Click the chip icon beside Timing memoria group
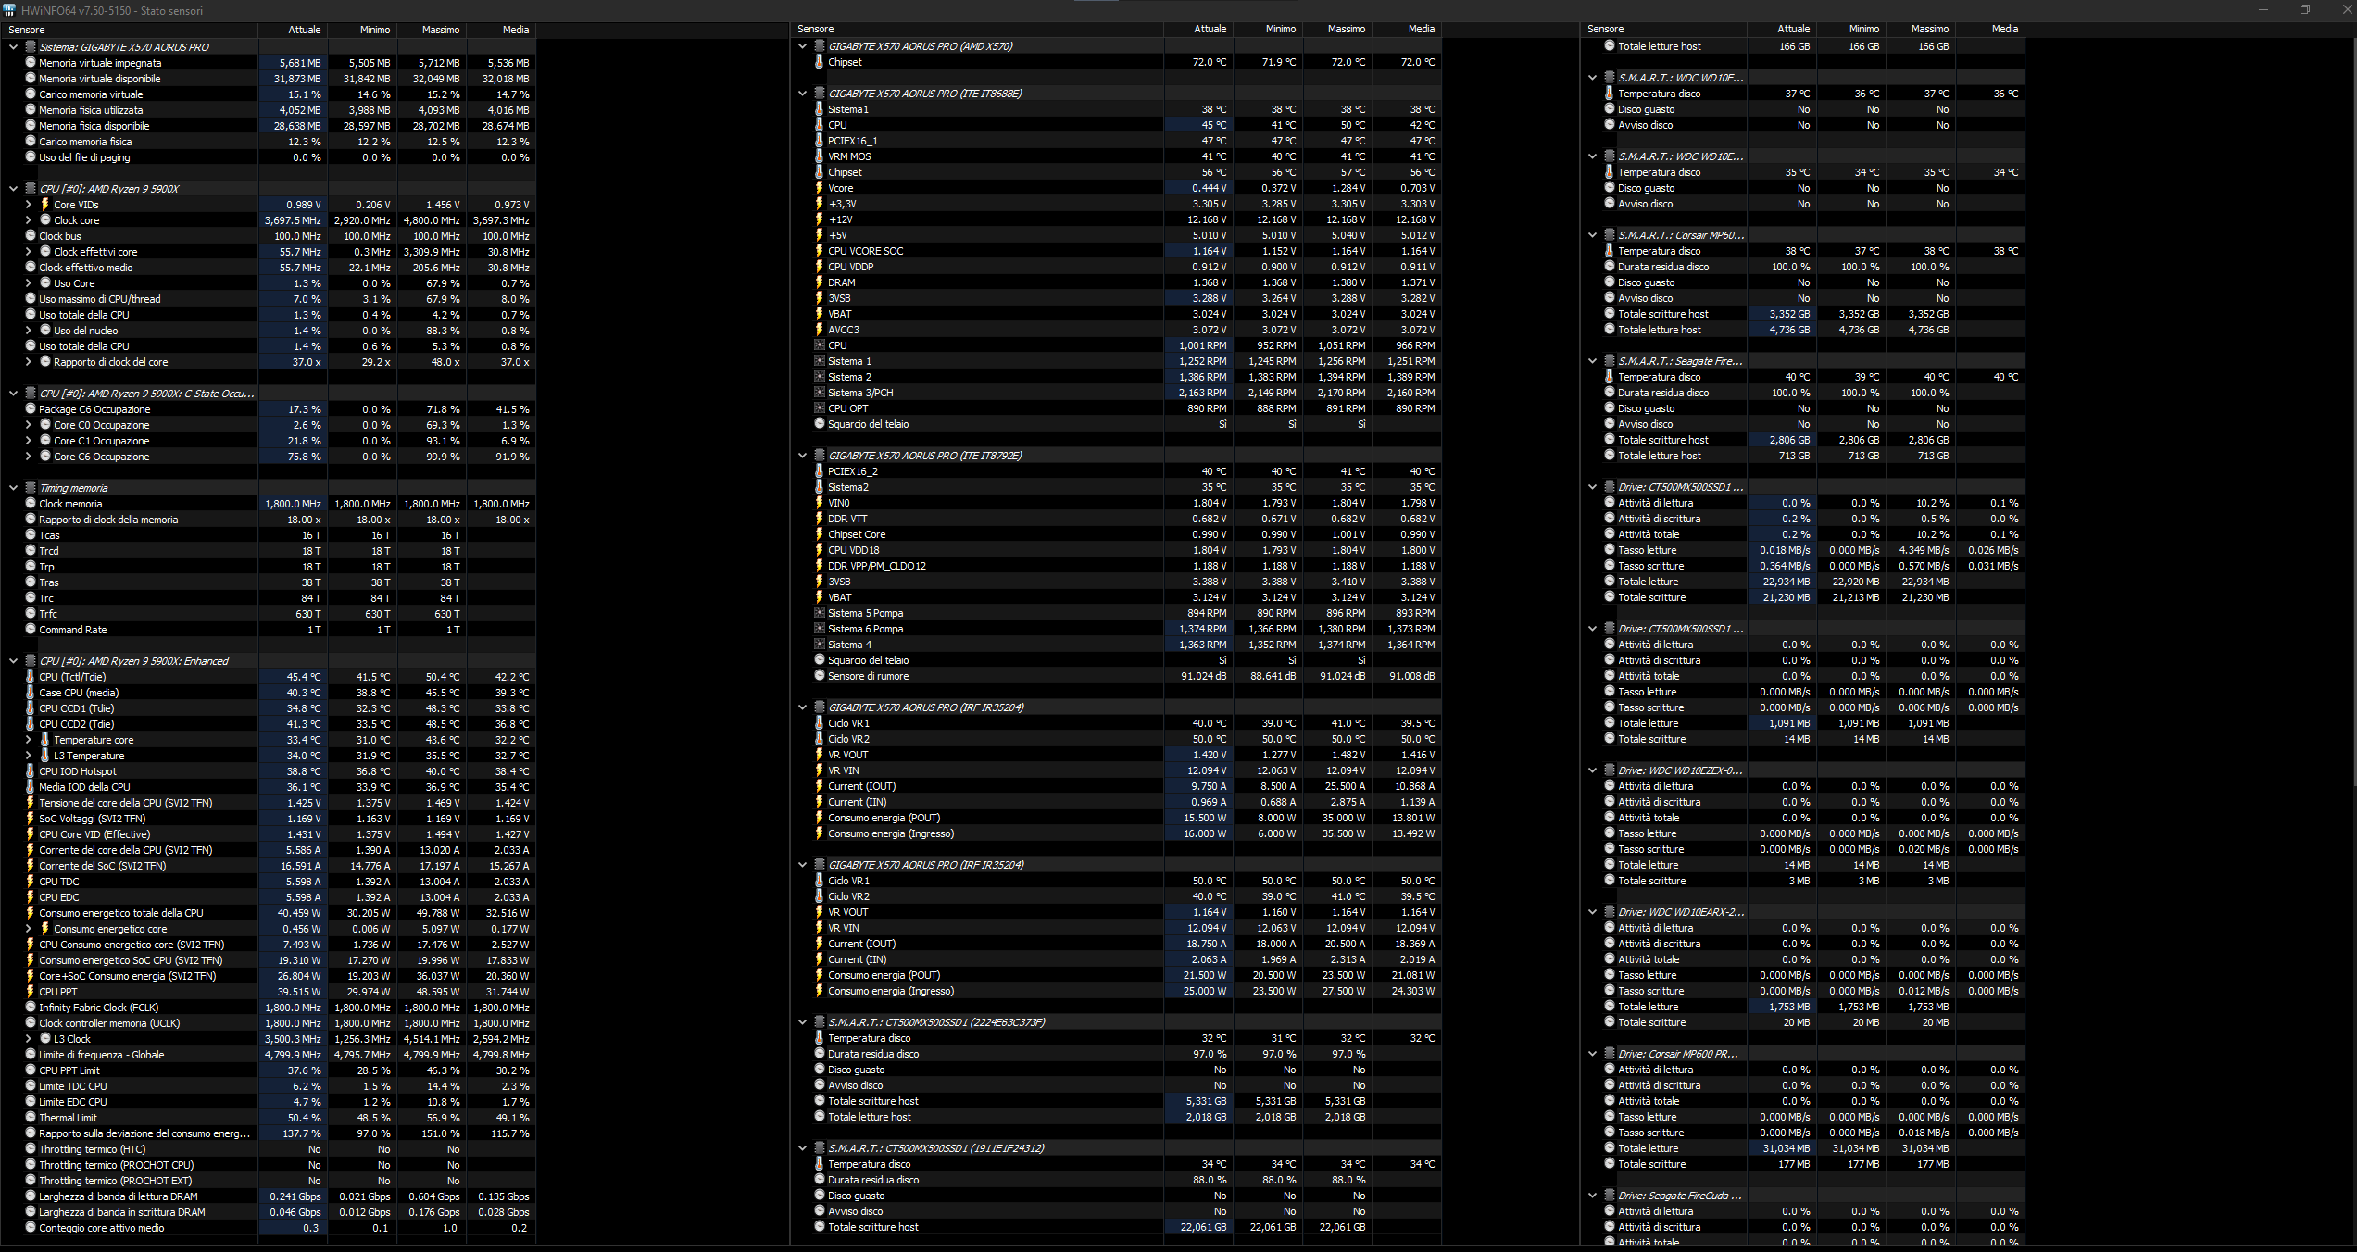The image size is (2357, 1252). [x=31, y=488]
